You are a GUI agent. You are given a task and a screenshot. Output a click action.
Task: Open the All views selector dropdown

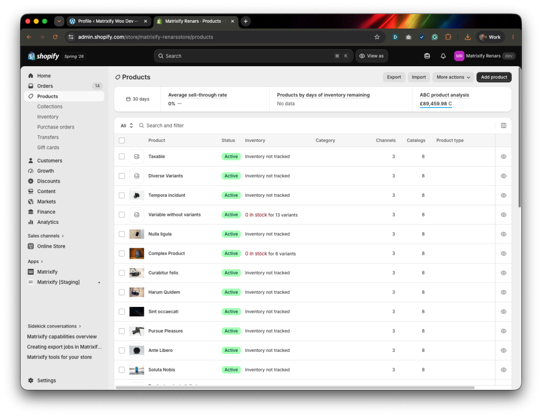pyautogui.click(x=127, y=125)
